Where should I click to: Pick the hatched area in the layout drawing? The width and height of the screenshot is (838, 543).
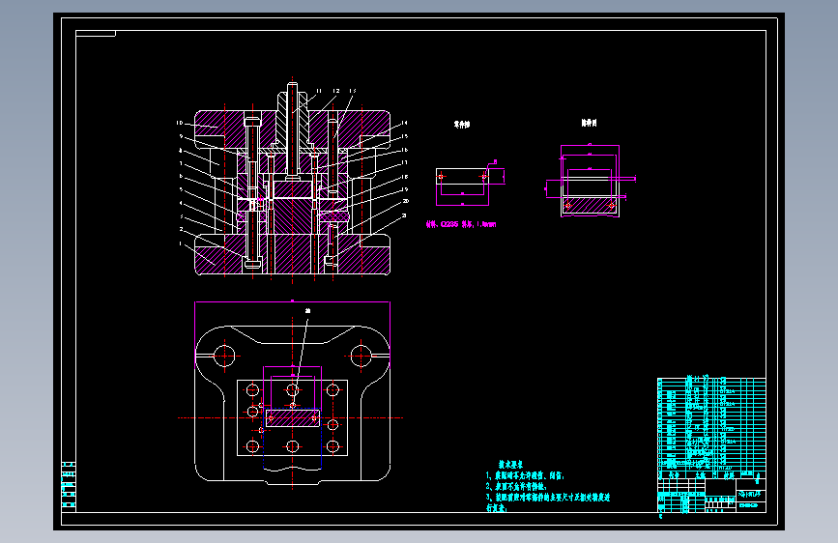tap(590, 205)
